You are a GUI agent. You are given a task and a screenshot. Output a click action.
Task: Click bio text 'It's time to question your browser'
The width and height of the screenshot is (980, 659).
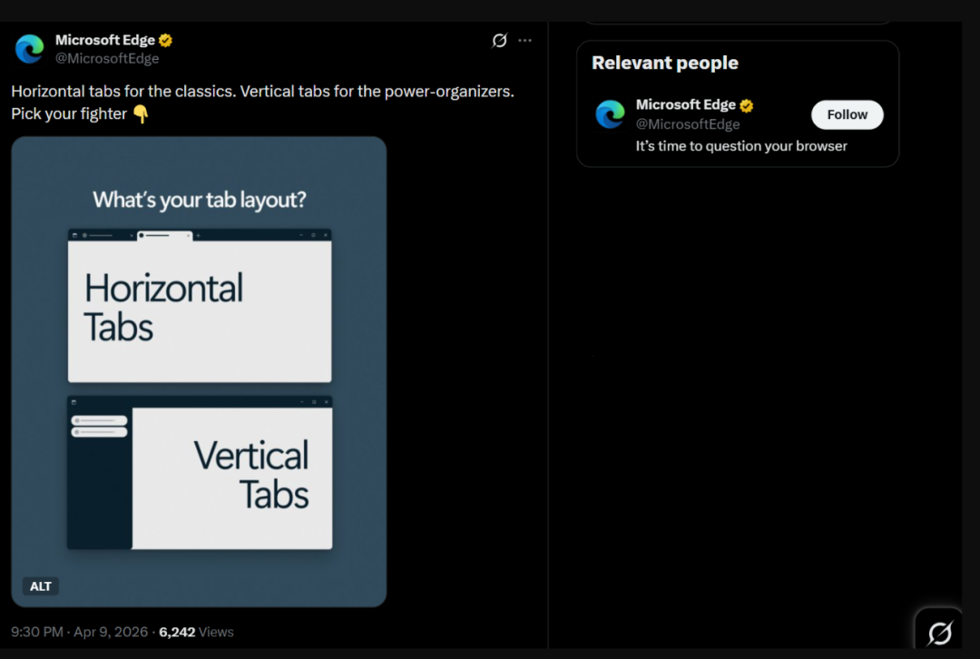tap(741, 146)
